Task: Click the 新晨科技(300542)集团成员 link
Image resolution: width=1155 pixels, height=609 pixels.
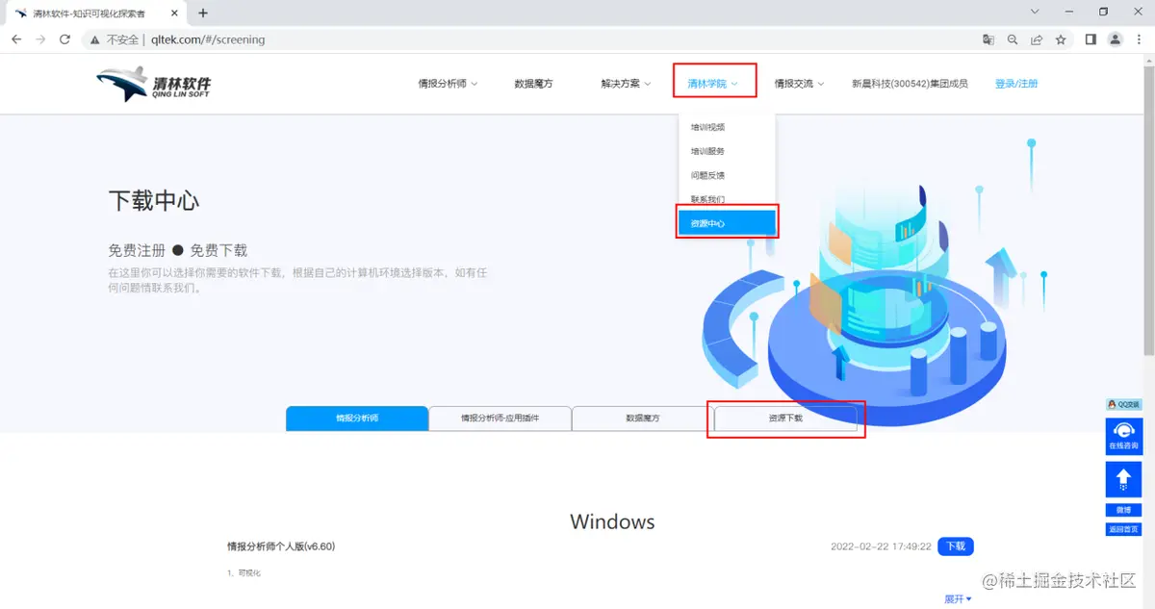Action: (x=910, y=84)
